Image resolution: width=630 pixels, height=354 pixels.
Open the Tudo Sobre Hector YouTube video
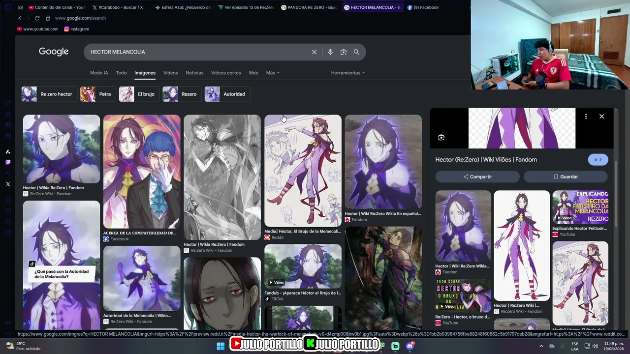(x=463, y=295)
